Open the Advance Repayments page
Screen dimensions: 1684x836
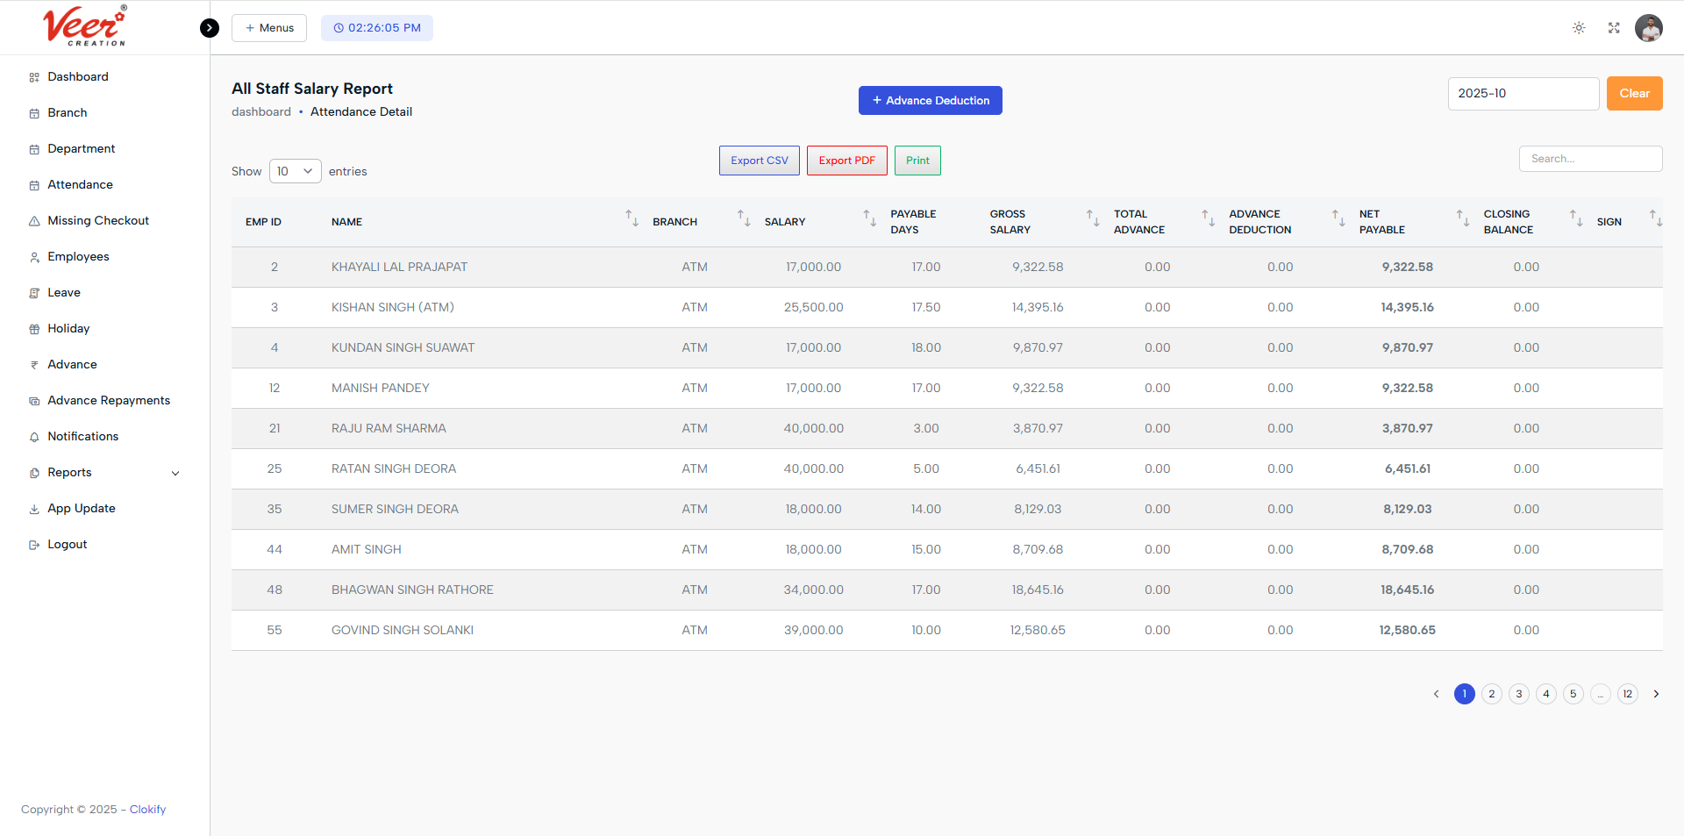click(x=109, y=400)
